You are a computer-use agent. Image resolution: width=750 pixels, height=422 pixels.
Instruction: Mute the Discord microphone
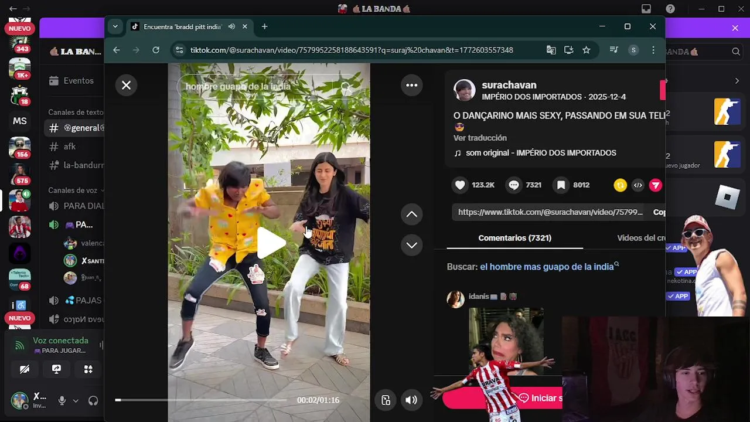(62, 401)
